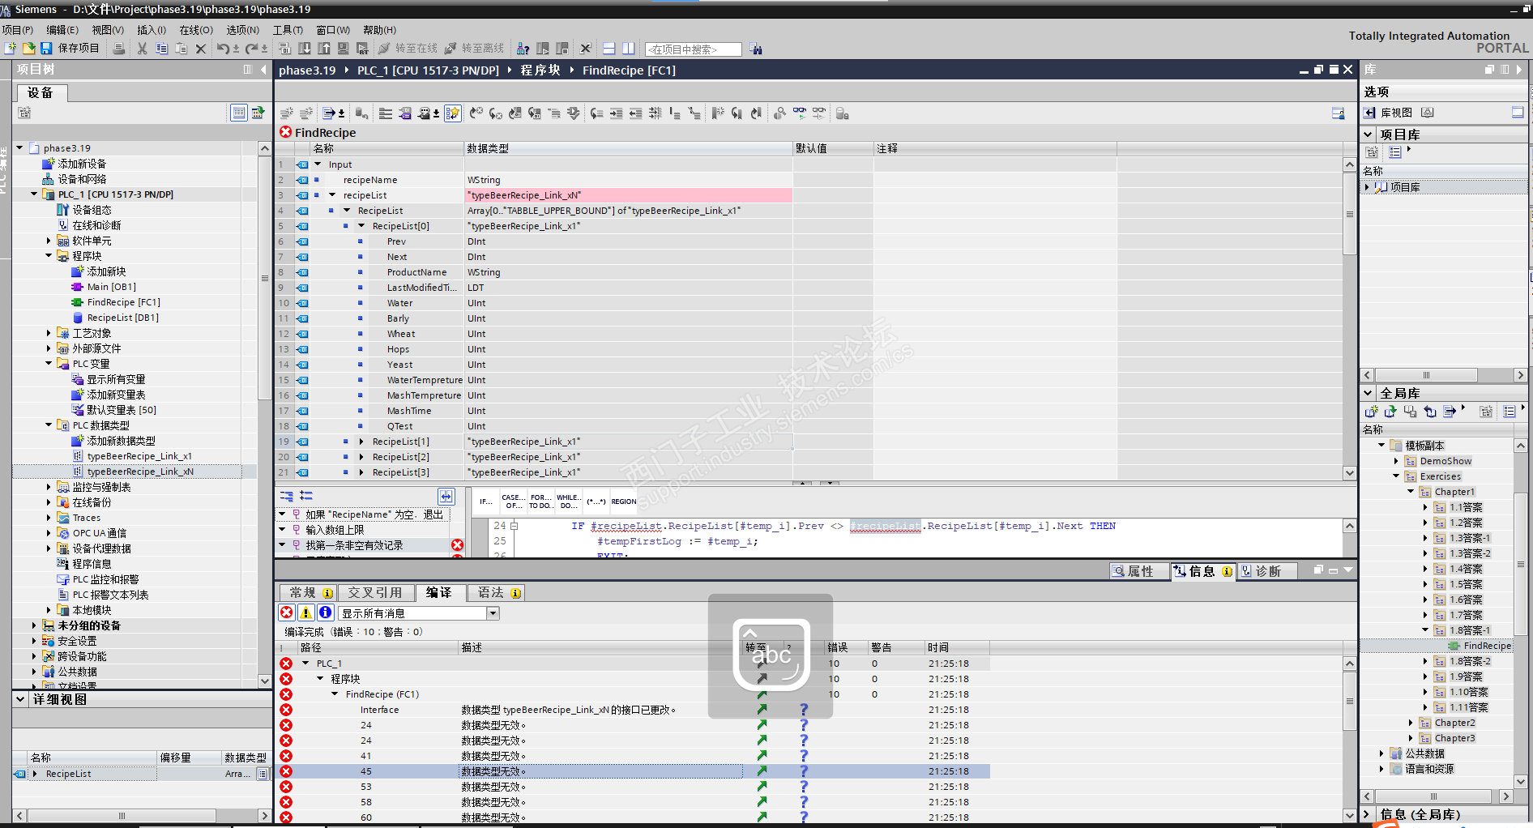
Task: Open the 编辑(E) menu
Action: point(62,30)
